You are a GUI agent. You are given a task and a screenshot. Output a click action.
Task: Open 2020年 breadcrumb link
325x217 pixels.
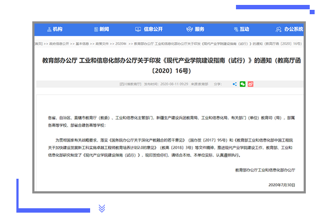121,44
